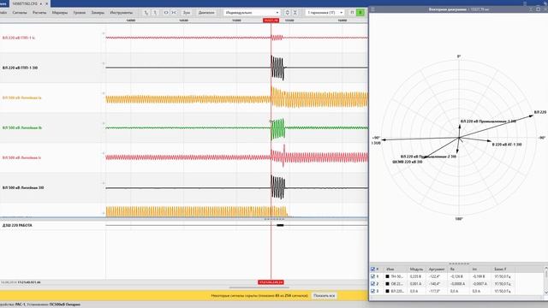Sort vector table by Имя column

click(x=390, y=269)
